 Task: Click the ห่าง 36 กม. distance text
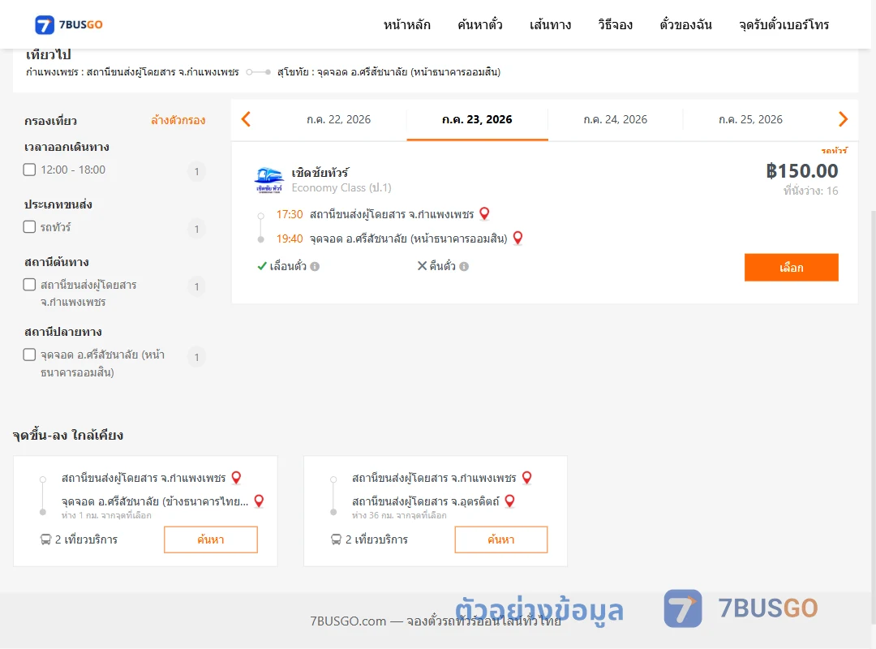399,515
